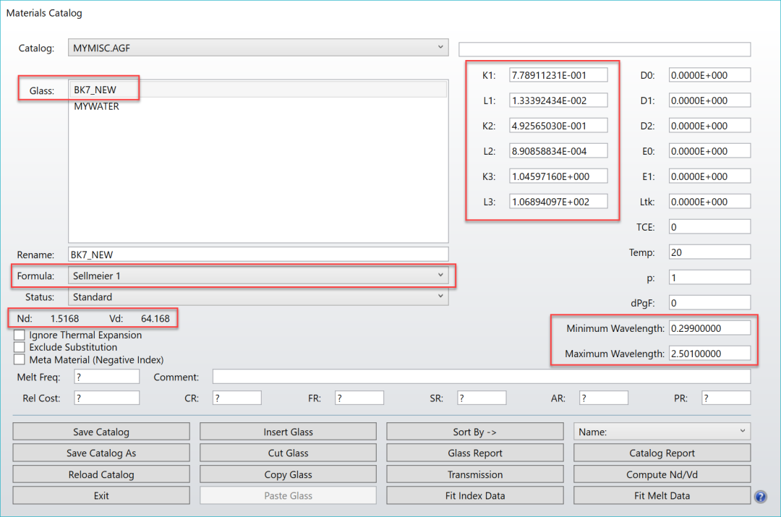Open the Catalog dropdown showing MYMISC.AGF
Viewport: 781px width, 517px height.
tap(258, 48)
